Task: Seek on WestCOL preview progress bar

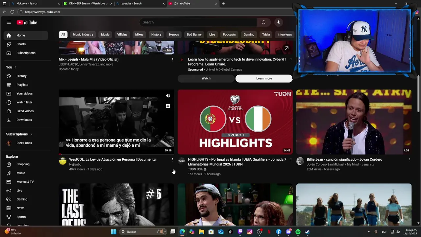Action: coord(116,154)
